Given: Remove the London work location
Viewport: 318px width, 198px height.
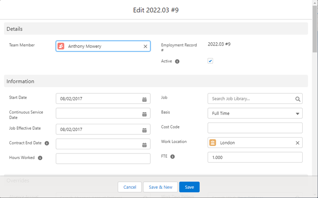Looking at the screenshot, I should [298, 143].
